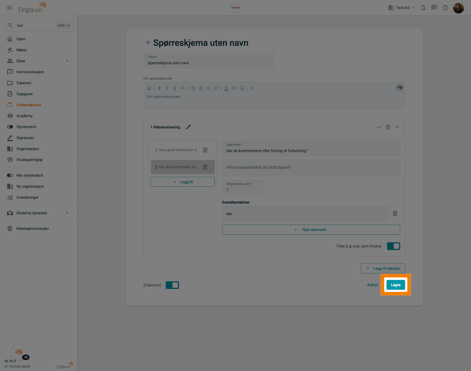Screen dimensions: 471x371
Task: Insert a numbered list
Action: coord(216,88)
